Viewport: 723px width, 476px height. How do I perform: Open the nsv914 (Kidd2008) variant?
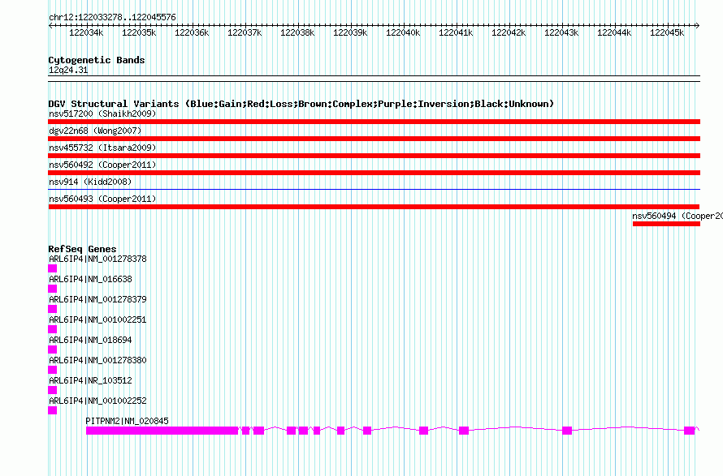(x=90, y=182)
